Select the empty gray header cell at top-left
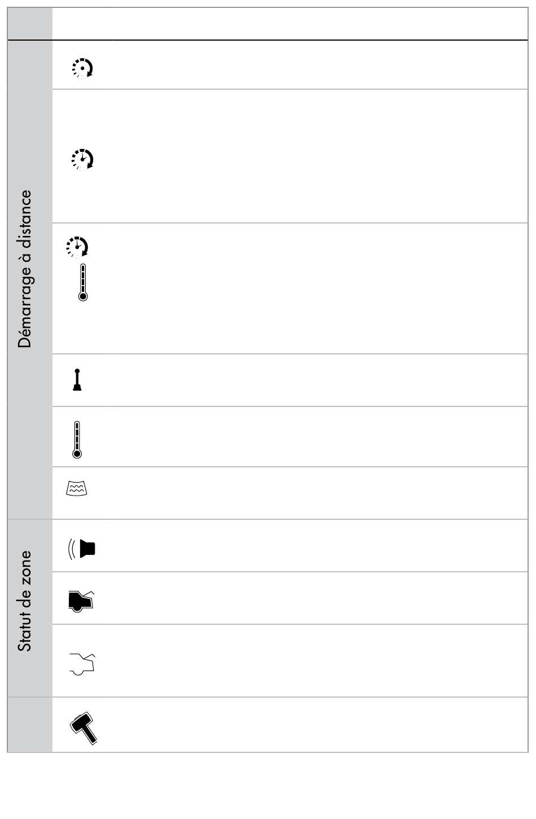The height and width of the screenshot is (819, 536). point(30,24)
